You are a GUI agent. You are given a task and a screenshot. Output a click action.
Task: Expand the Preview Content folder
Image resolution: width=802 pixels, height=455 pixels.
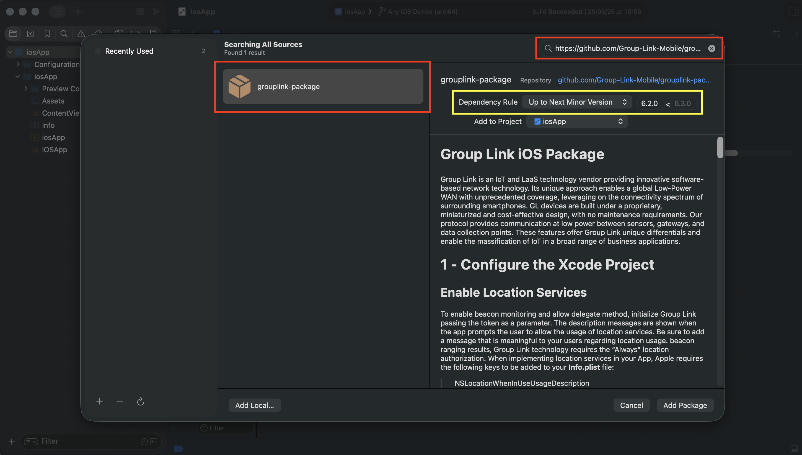(x=26, y=89)
